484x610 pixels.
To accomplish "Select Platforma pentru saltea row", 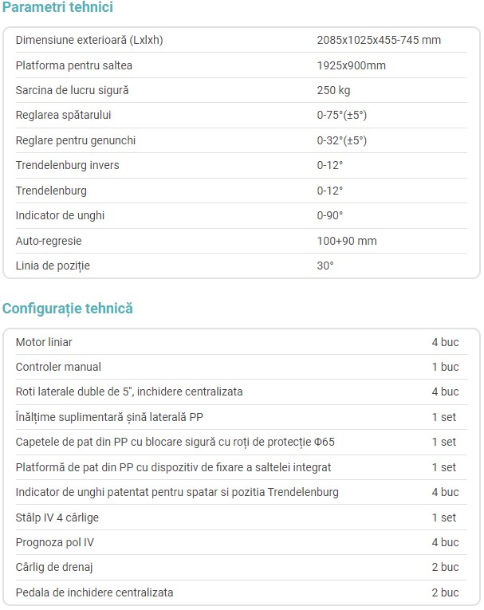I will coord(242,65).
